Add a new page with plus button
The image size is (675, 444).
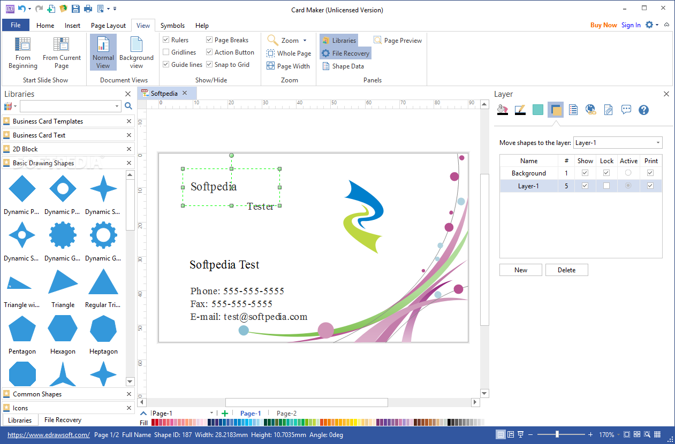pyautogui.click(x=225, y=413)
